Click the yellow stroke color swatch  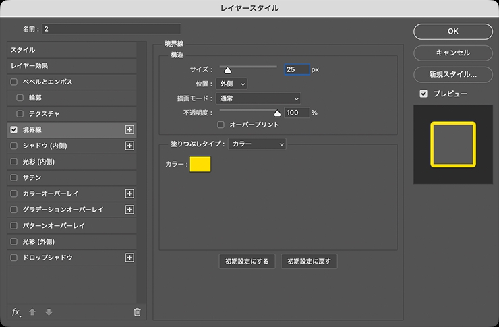[200, 164]
